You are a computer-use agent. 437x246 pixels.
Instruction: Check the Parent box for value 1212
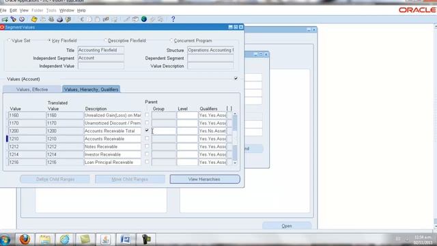coord(147,146)
